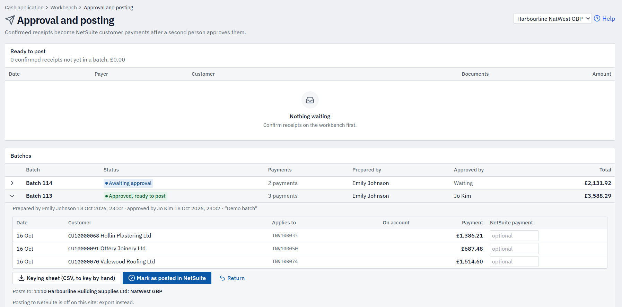The image size is (622, 307).
Task: Click the check circle icon on Mark as posted
Action: tap(132, 278)
